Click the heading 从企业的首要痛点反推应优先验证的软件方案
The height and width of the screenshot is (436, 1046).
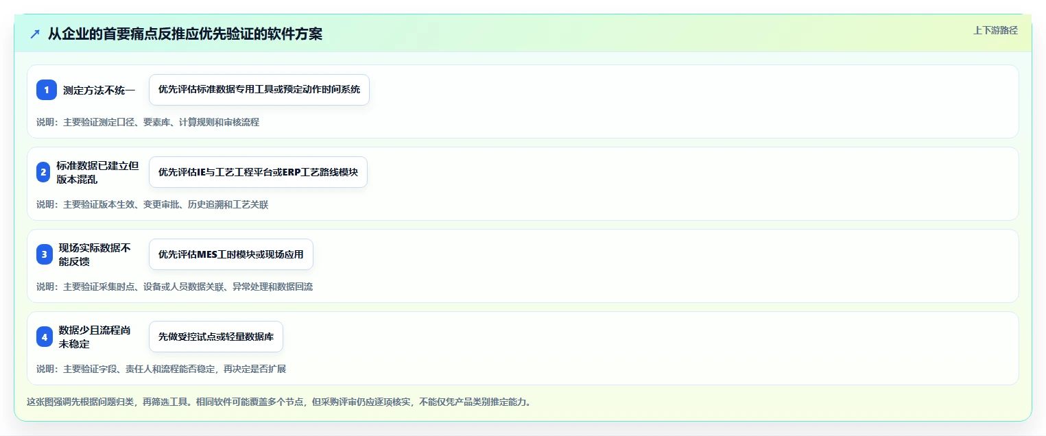[185, 34]
